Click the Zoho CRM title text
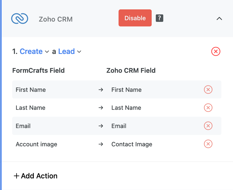233x190 pixels. point(56,19)
